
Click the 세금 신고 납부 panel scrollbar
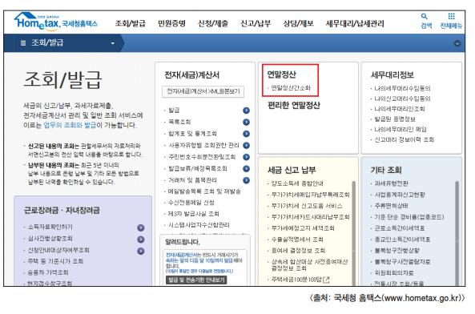(x=353, y=233)
